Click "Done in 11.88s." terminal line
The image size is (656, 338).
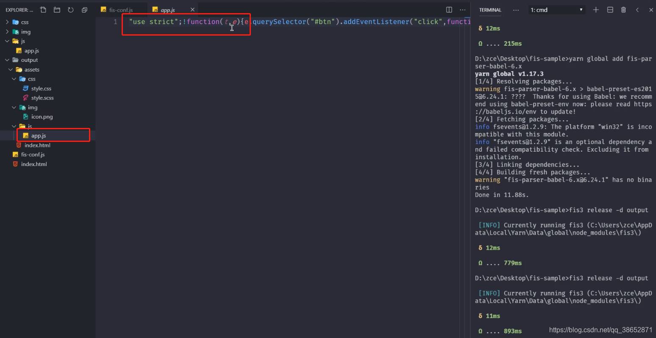point(502,195)
